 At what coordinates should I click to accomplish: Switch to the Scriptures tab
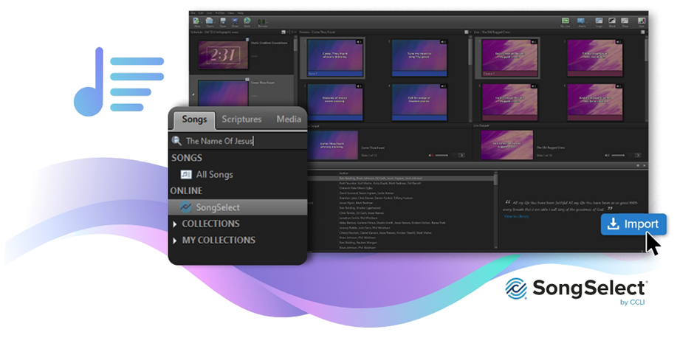click(x=241, y=120)
